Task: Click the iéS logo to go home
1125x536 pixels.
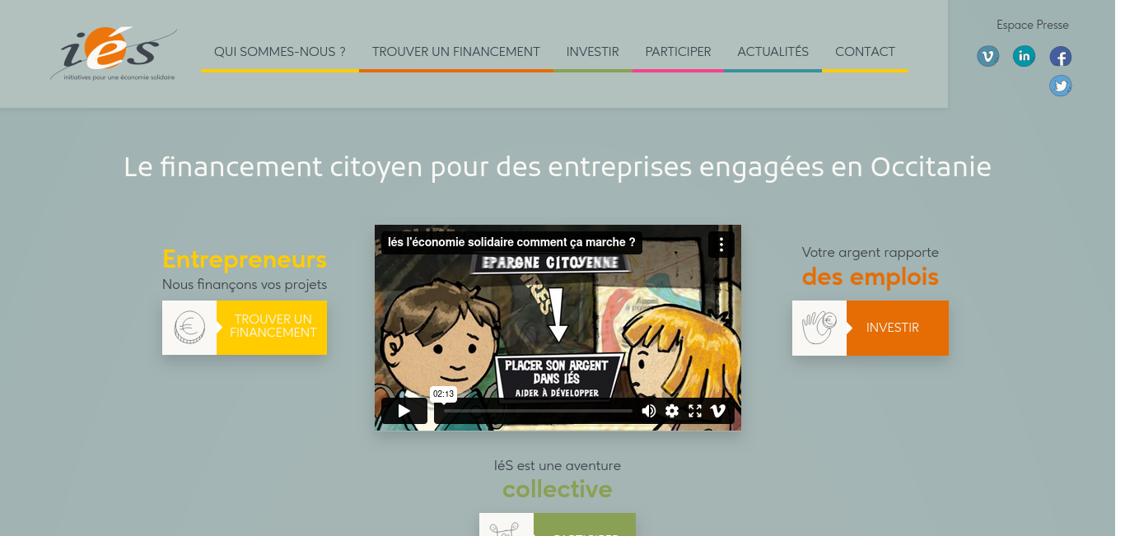Action: [113, 54]
